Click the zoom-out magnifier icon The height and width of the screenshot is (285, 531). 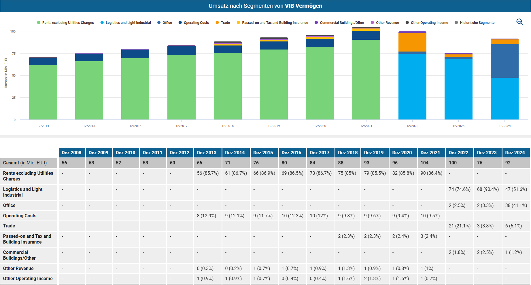pyautogui.click(x=519, y=22)
